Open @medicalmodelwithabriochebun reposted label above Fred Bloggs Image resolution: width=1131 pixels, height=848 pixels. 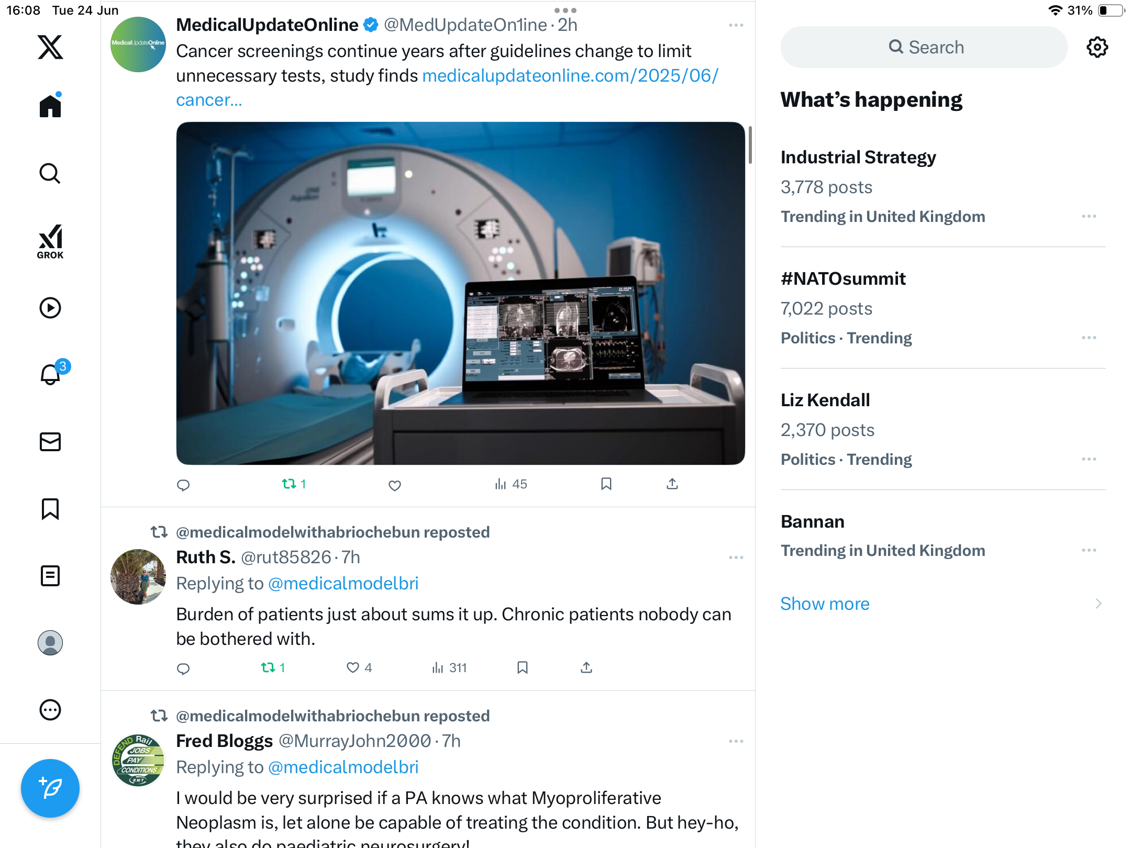point(332,716)
